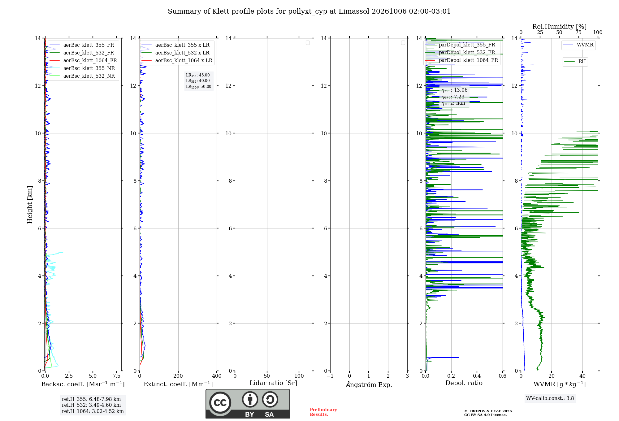The image size is (619, 421).
Task: Click the red Preliminary Results label
Action: pyautogui.click(x=323, y=412)
